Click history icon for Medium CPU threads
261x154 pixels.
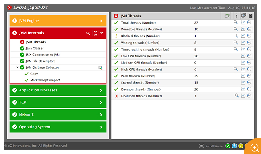[x=249, y=63]
